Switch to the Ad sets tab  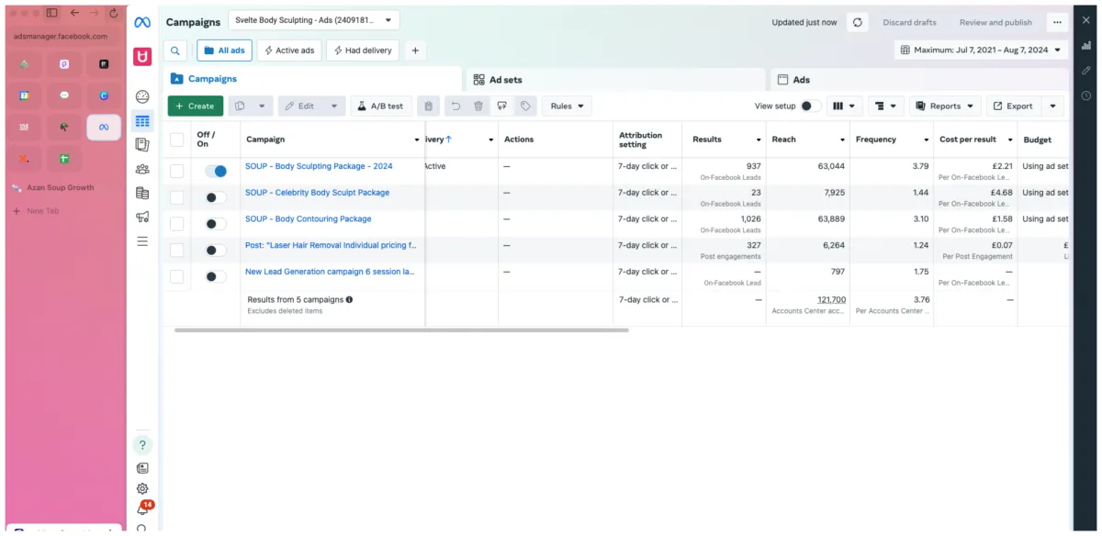click(x=614, y=80)
